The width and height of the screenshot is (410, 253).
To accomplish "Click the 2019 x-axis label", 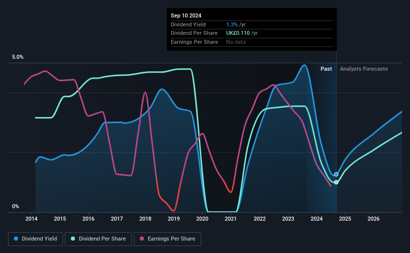I will [x=174, y=219].
